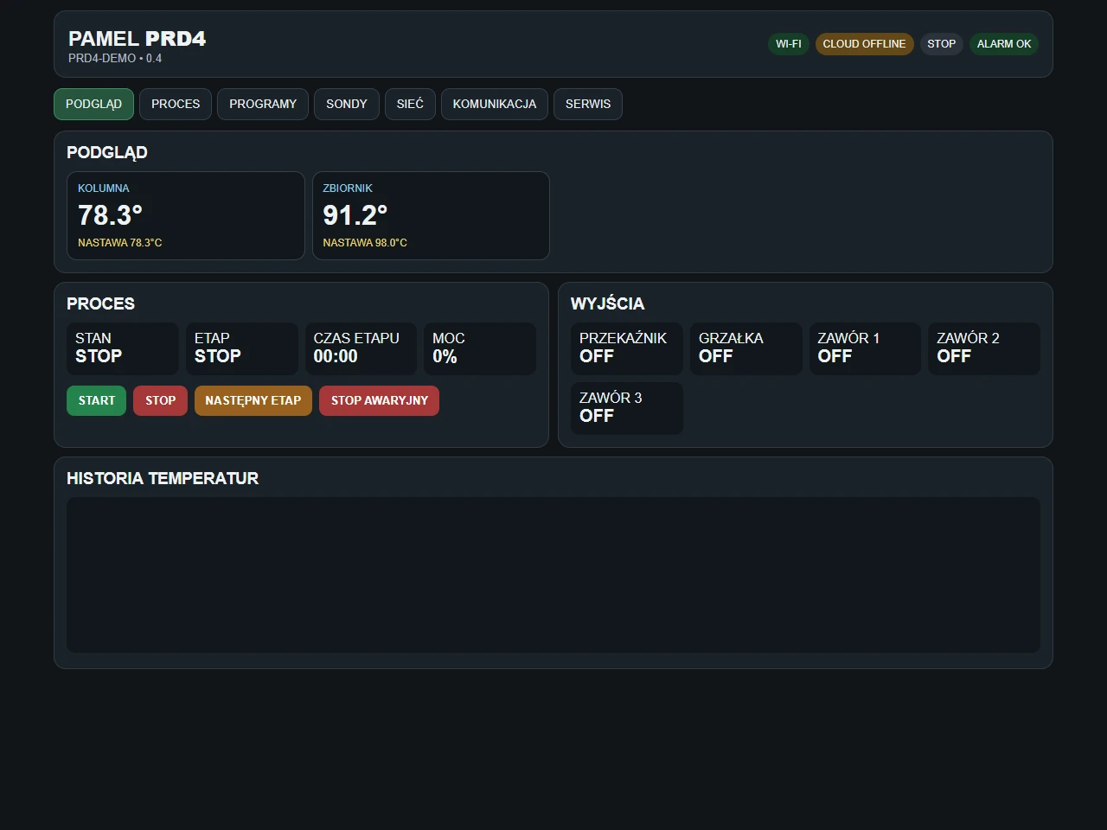Image resolution: width=1107 pixels, height=830 pixels.
Task: Click the STOP status badge in header
Action: point(942,44)
